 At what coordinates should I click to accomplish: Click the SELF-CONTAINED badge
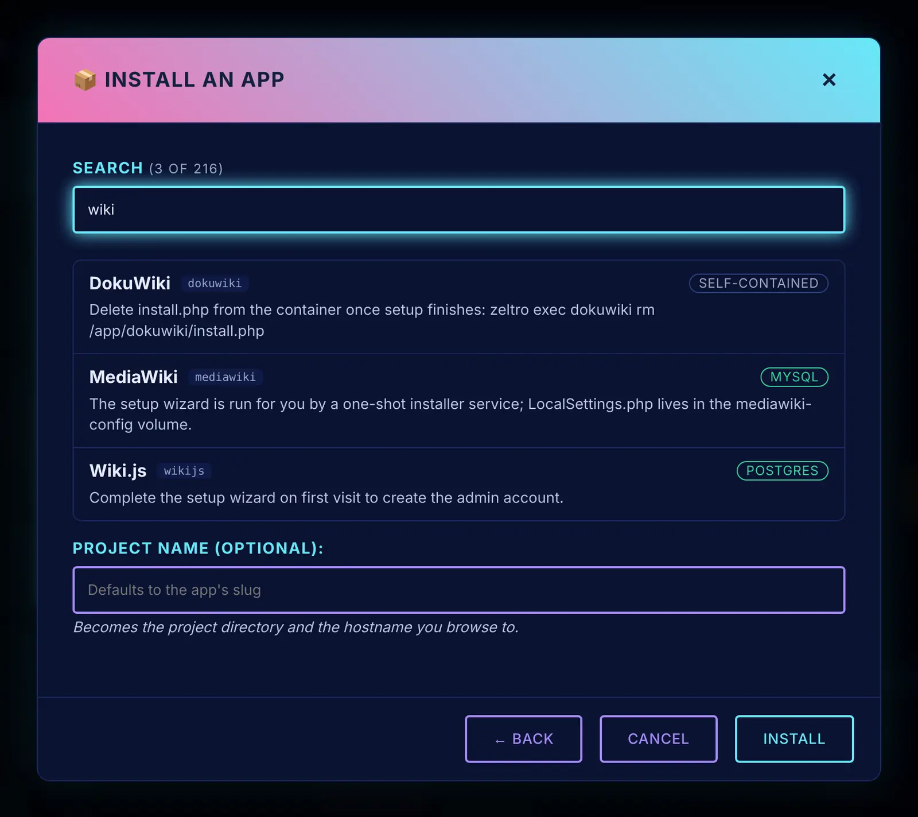tap(758, 283)
